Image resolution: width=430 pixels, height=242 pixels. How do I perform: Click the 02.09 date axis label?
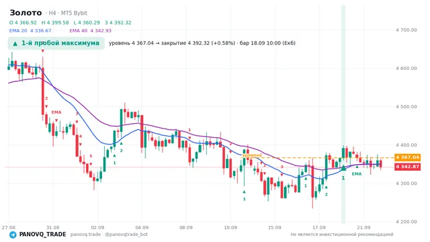(x=97, y=227)
